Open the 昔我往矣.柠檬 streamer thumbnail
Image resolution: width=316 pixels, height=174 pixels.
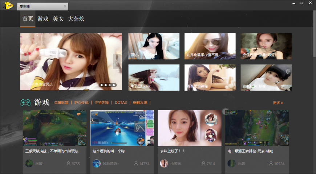(x=266, y=78)
